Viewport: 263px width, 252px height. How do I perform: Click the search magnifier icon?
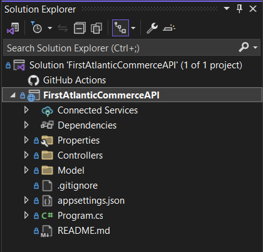pos(244,47)
